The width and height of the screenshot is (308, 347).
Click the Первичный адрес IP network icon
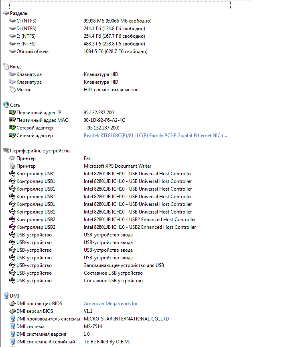pos(12,112)
